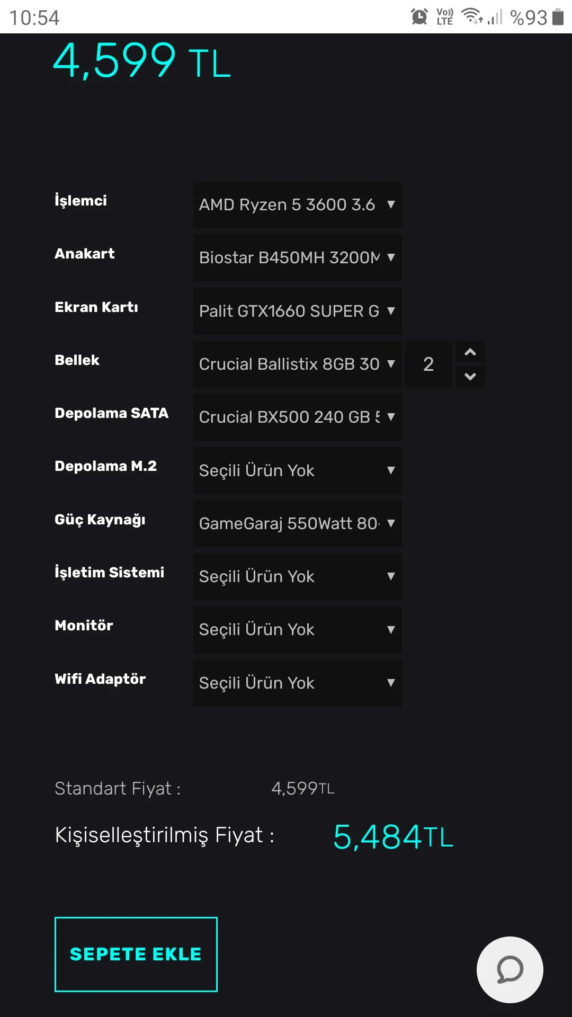
Task: Open the İşlemci processor dropdown
Action: [x=297, y=205]
